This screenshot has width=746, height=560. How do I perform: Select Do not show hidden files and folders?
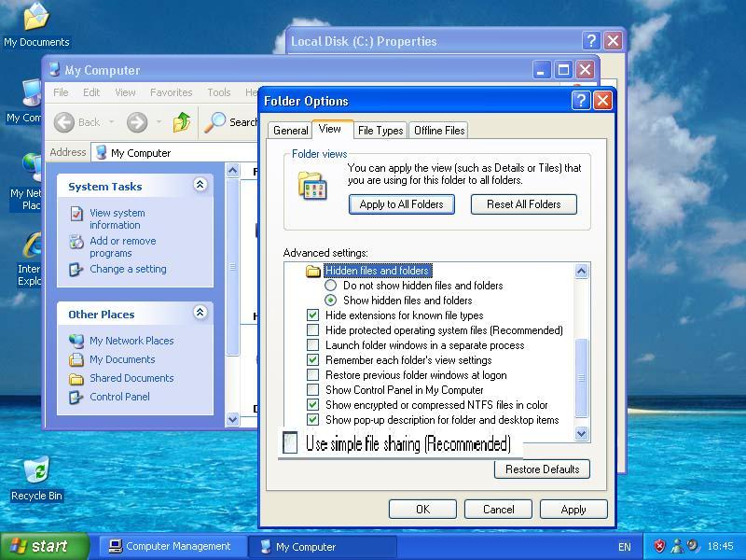click(331, 286)
